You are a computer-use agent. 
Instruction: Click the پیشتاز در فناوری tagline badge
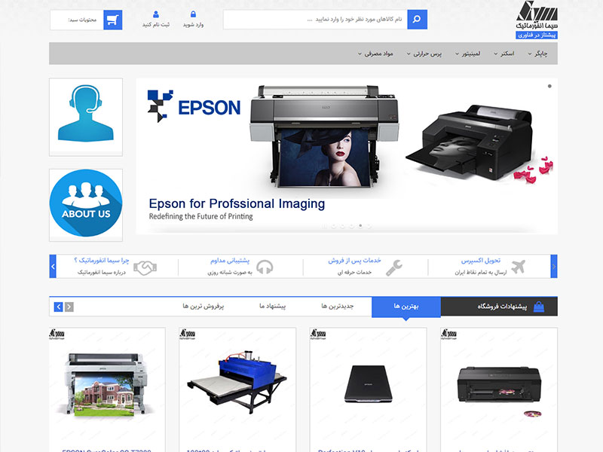point(537,35)
